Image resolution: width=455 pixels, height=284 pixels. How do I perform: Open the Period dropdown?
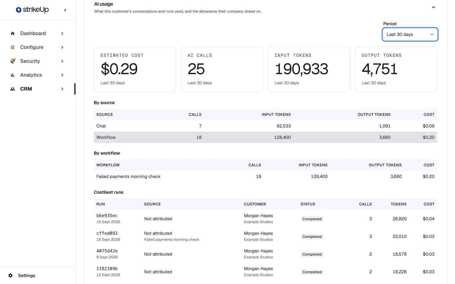point(410,34)
